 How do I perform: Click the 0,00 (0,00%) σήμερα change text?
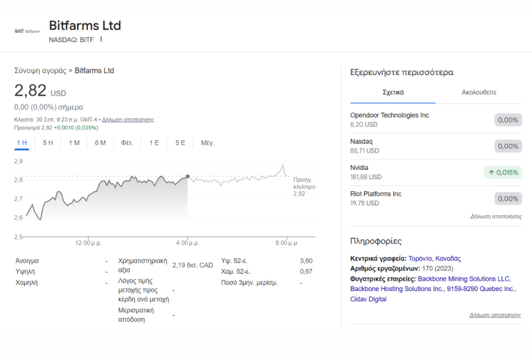pos(48,107)
